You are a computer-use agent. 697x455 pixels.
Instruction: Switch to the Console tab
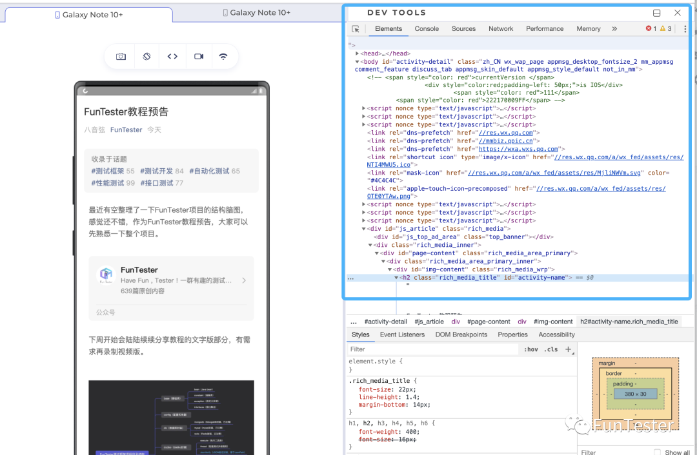427,29
